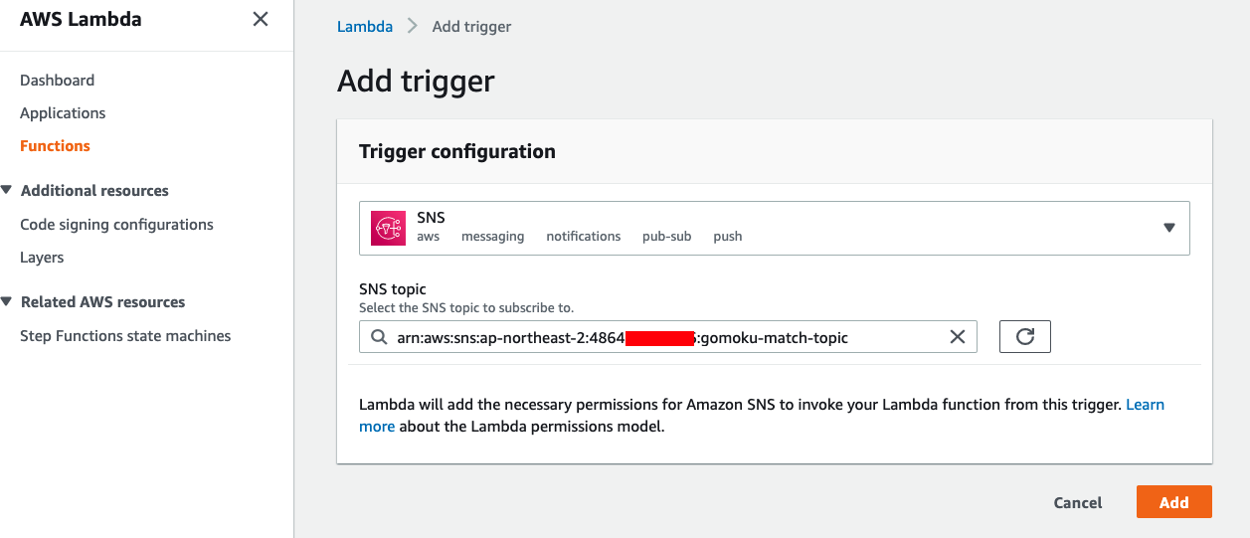Open the trigger source dropdown arrow
1250x538 pixels.
coord(1169,228)
